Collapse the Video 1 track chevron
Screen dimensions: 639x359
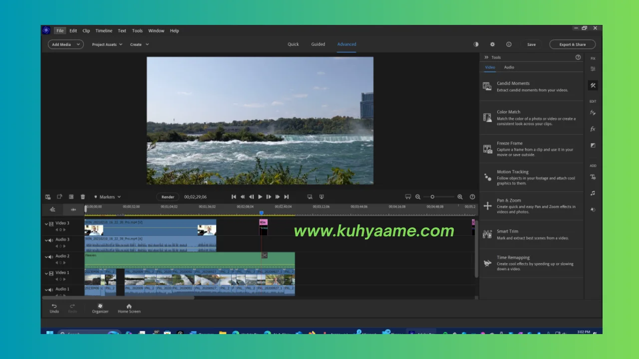click(46, 273)
